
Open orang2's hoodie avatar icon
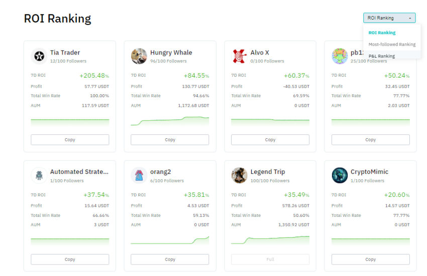point(139,175)
